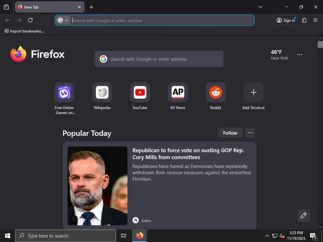
Task: Open the notification center icon
Action: tap(313, 236)
